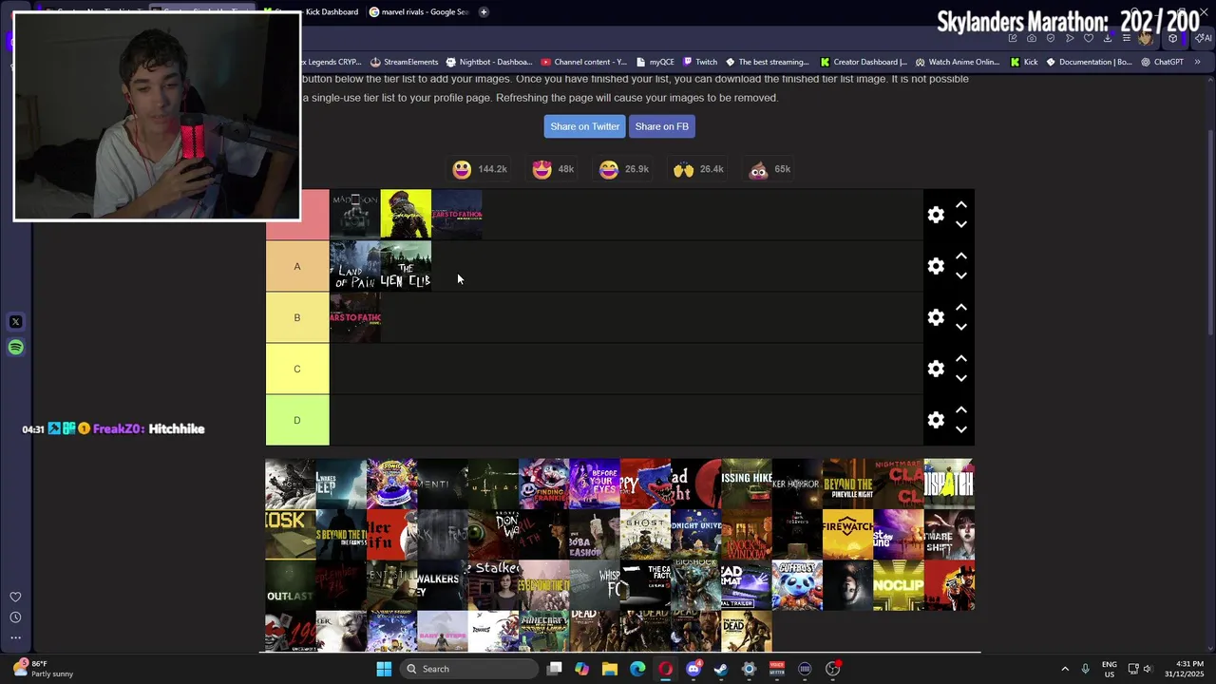Open the myQCE bookmark
The width and height of the screenshot is (1216, 684).
[x=655, y=62]
